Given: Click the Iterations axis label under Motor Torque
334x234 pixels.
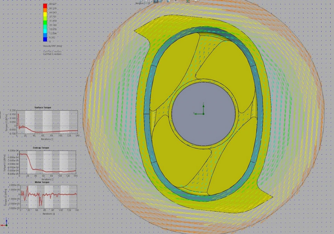Looking at the screenshot, I should coord(49,213).
